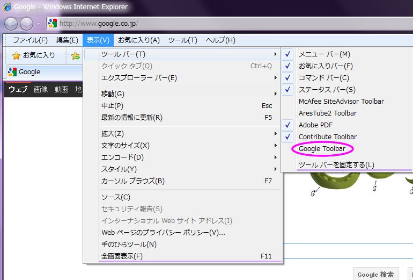Uncheck the Adobe PDF toolbar

(347, 125)
